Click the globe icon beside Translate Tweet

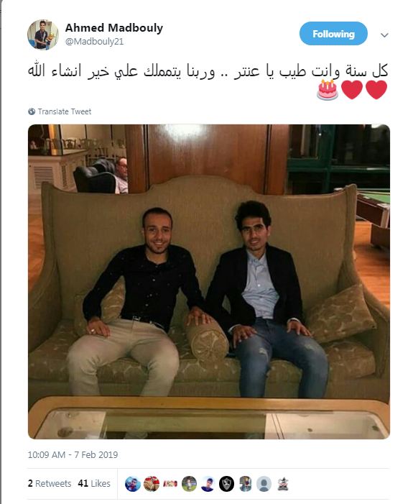(32, 111)
